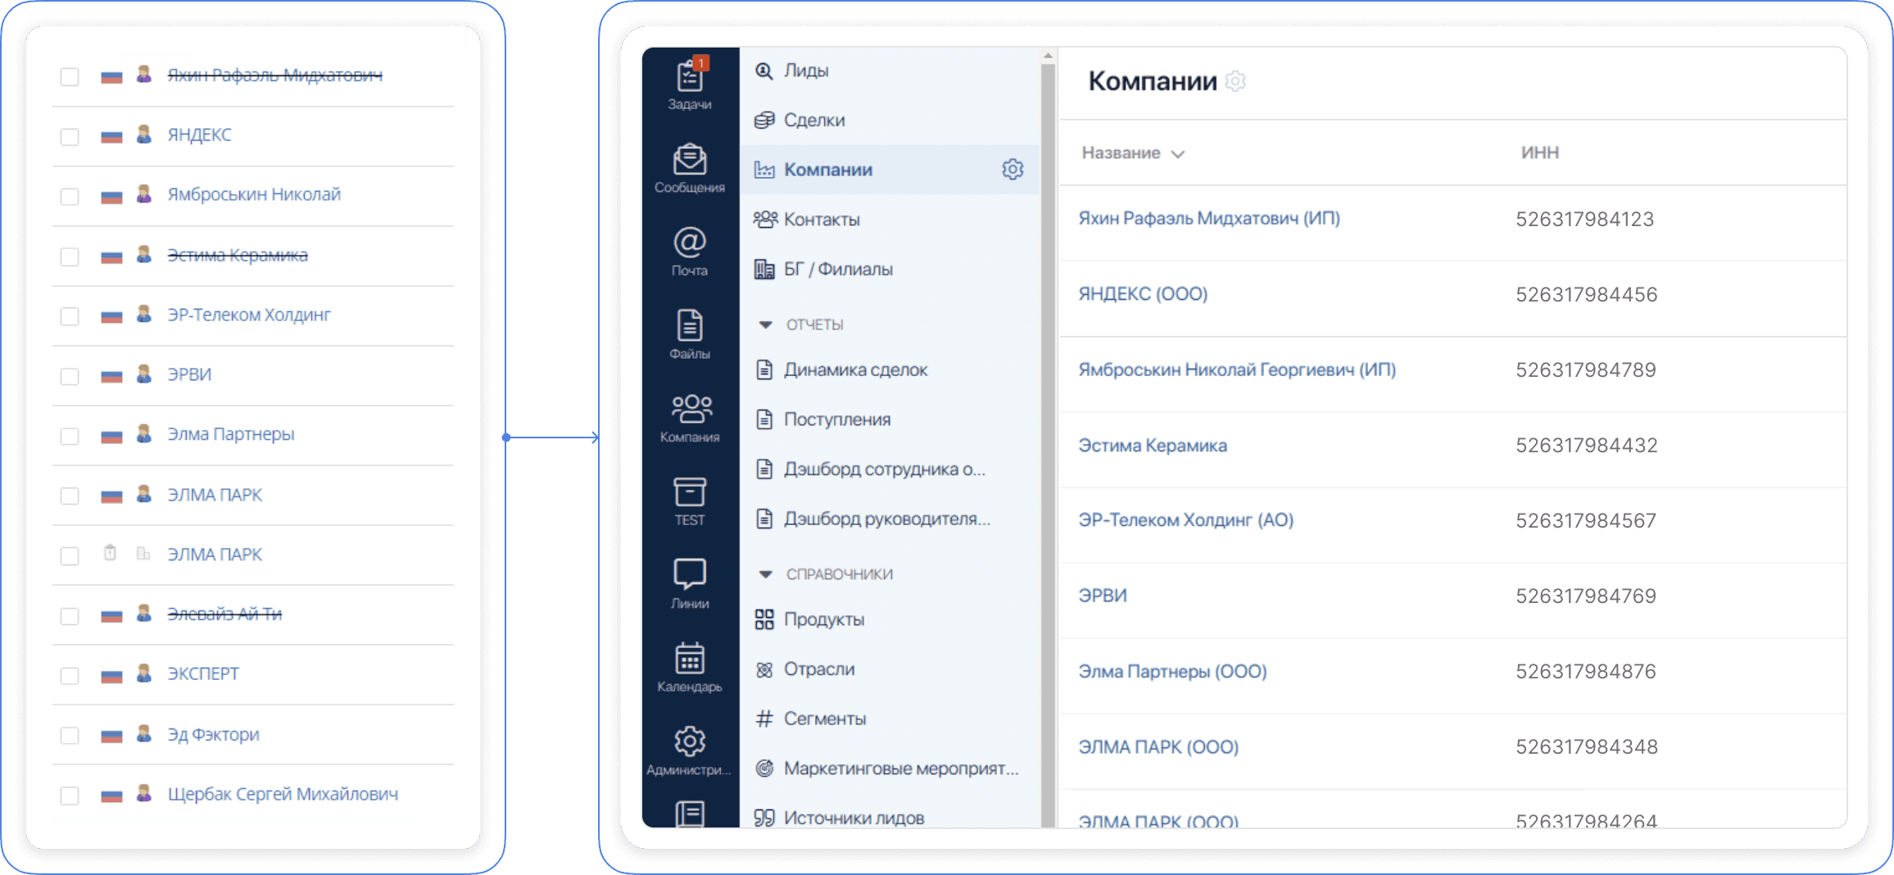Viewport: 1894px width, 875px height.
Task: Check the box for ЭР-Телеком Холдинг
Action: pyautogui.click(x=70, y=316)
